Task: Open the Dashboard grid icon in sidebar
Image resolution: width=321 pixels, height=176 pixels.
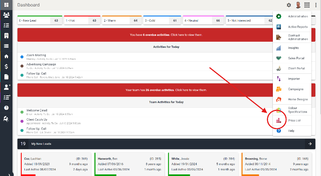Action: pyautogui.click(x=6, y=5)
